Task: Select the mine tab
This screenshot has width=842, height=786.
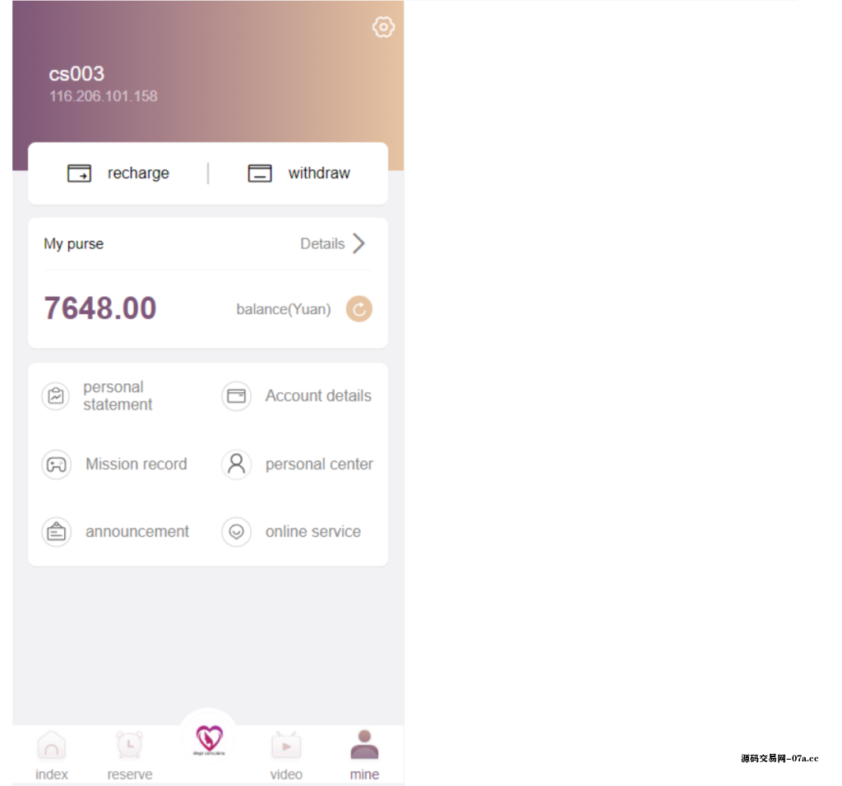Action: click(x=364, y=756)
